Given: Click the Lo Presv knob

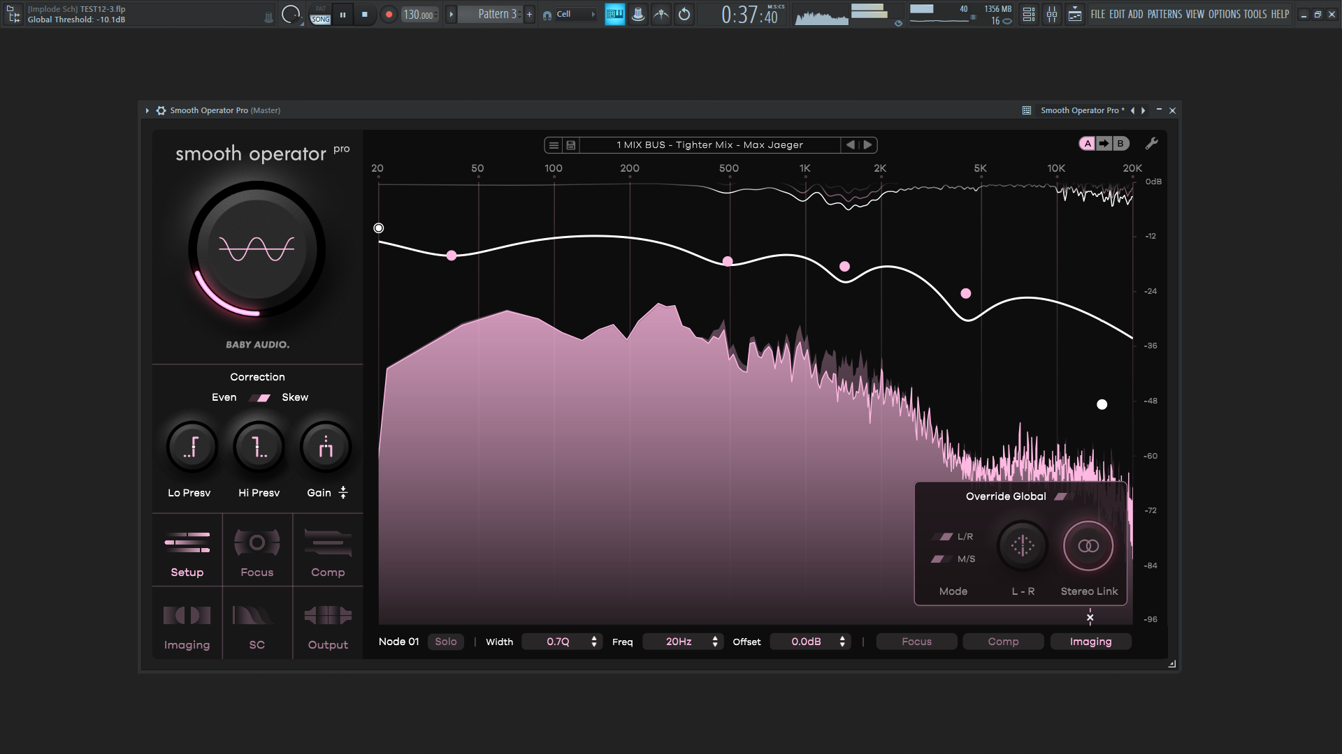Looking at the screenshot, I should coord(192,448).
